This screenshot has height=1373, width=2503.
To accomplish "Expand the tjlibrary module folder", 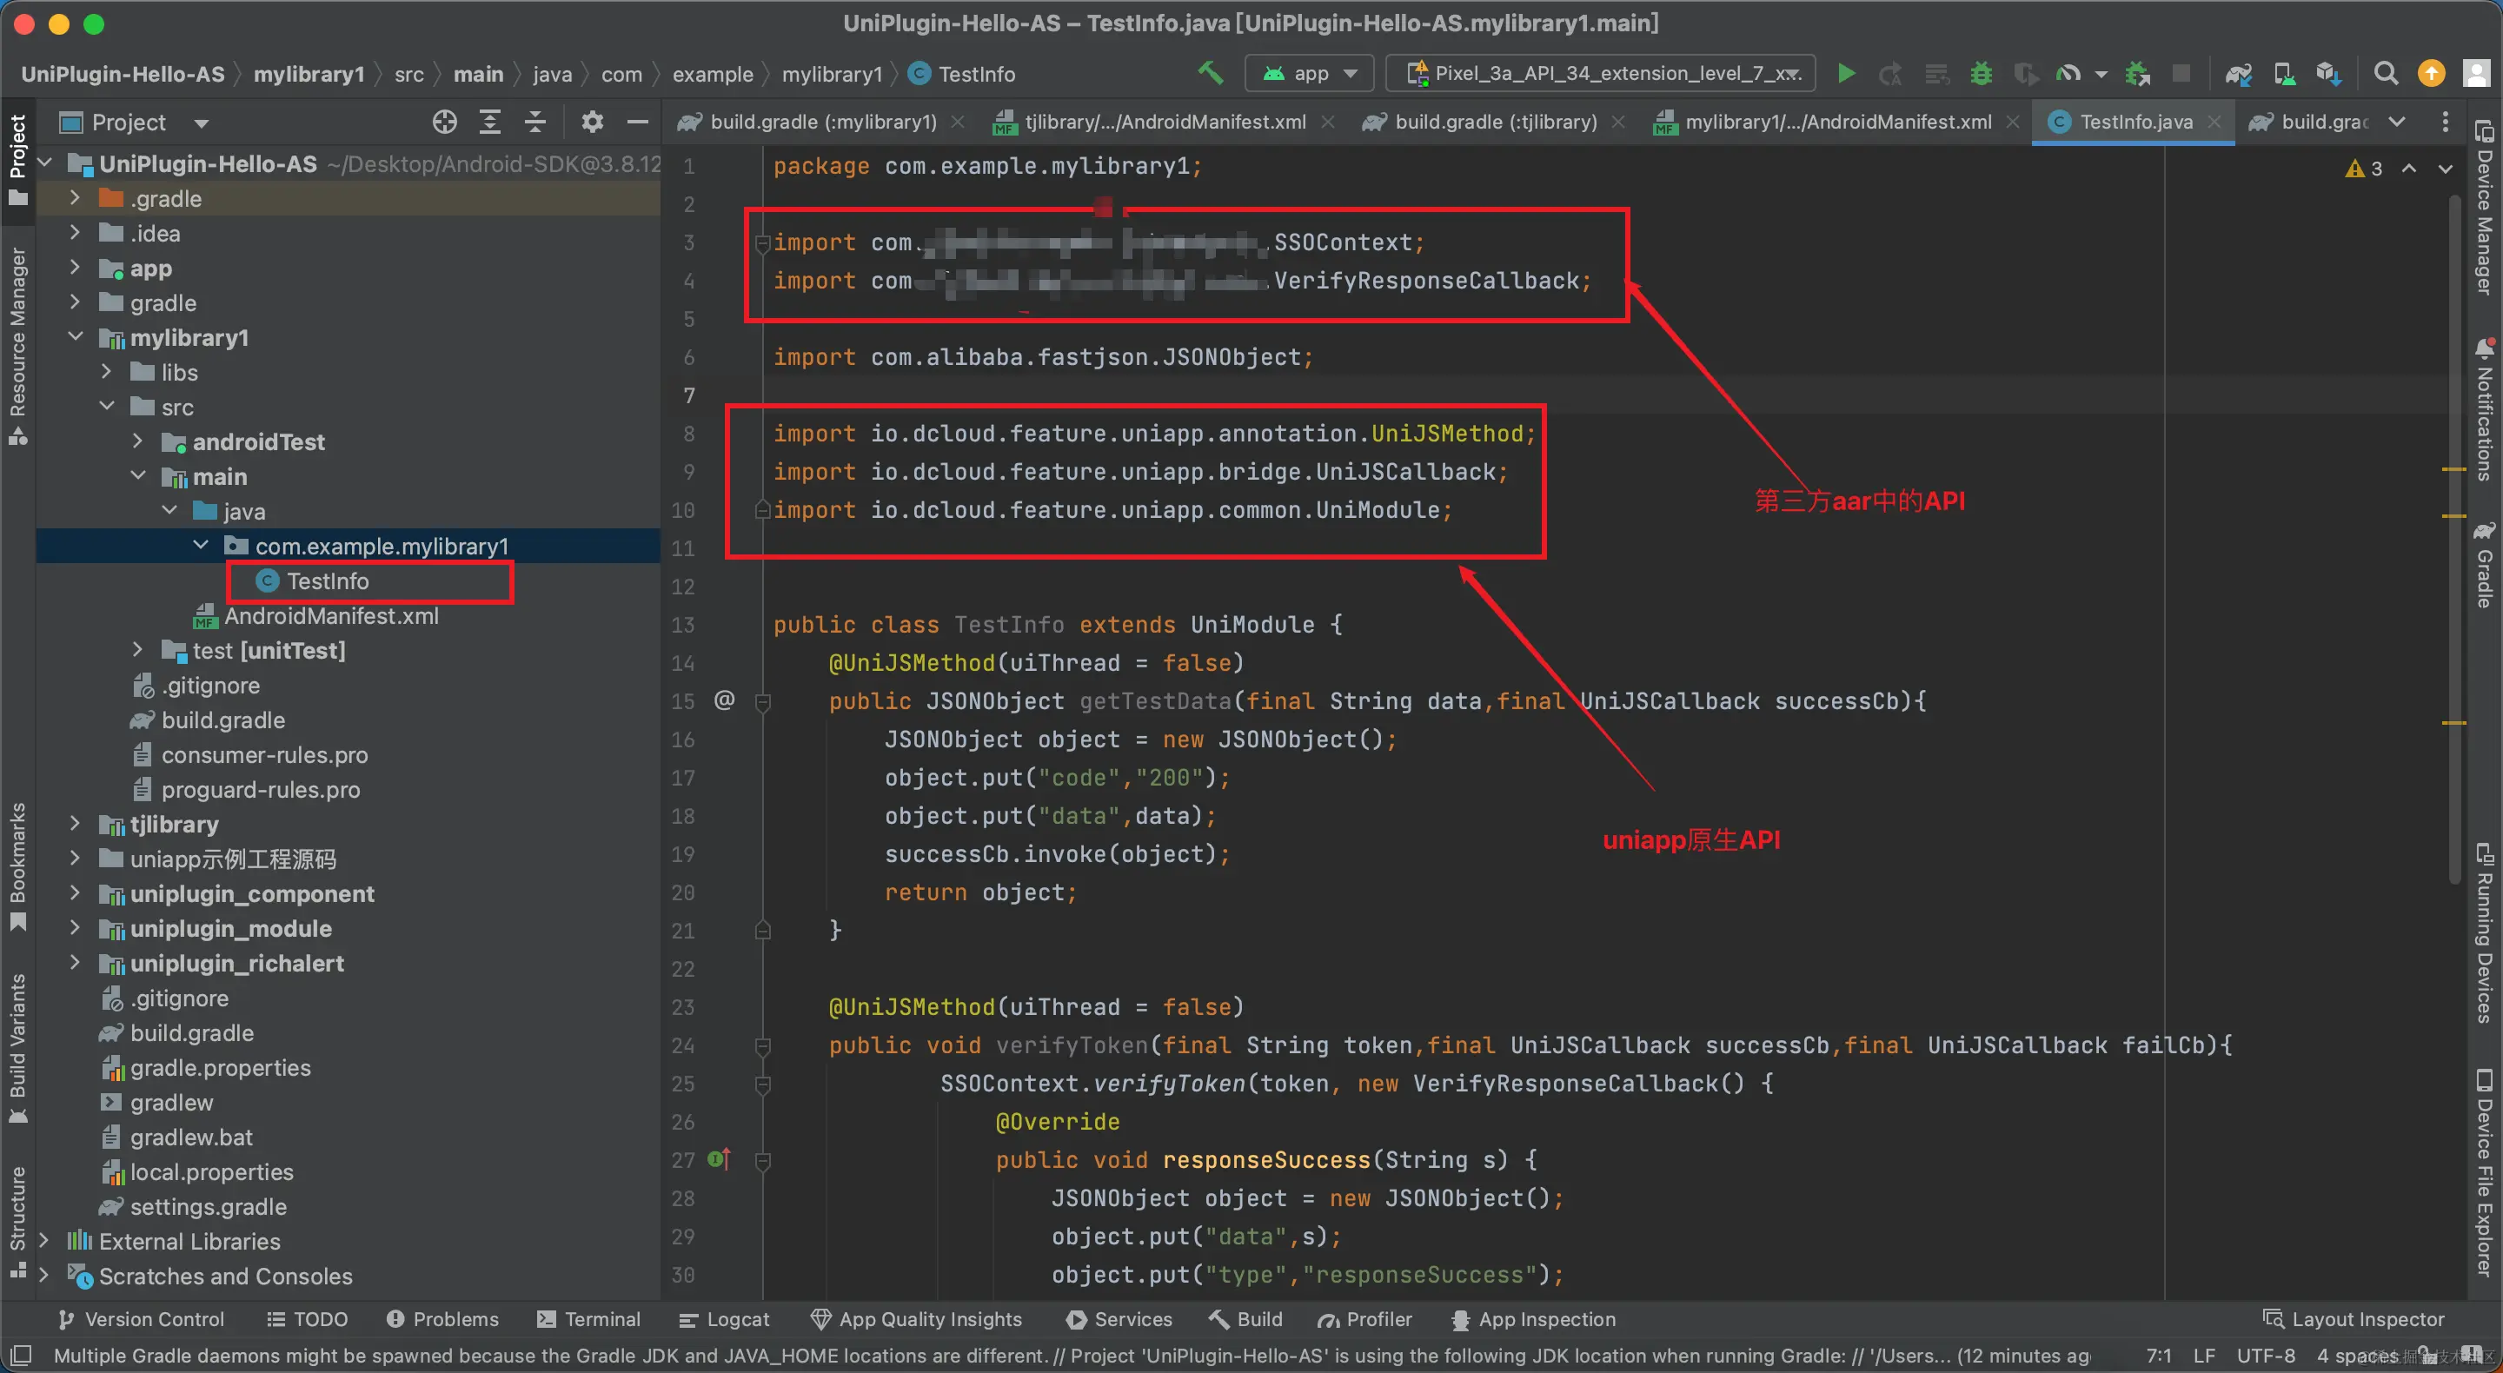I will (x=75, y=824).
